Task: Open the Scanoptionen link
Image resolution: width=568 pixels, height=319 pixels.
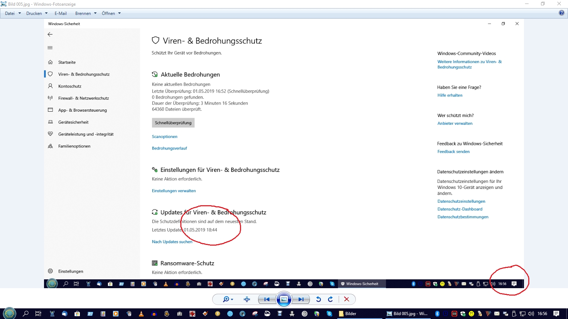Action: point(165,136)
